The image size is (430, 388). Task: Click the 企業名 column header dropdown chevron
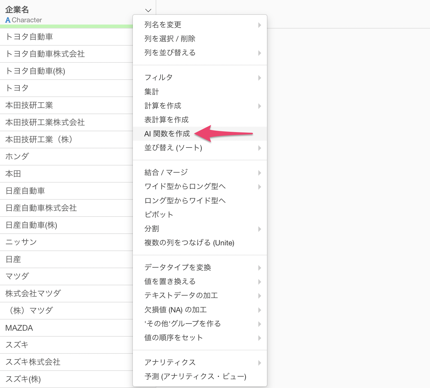pos(148,11)
